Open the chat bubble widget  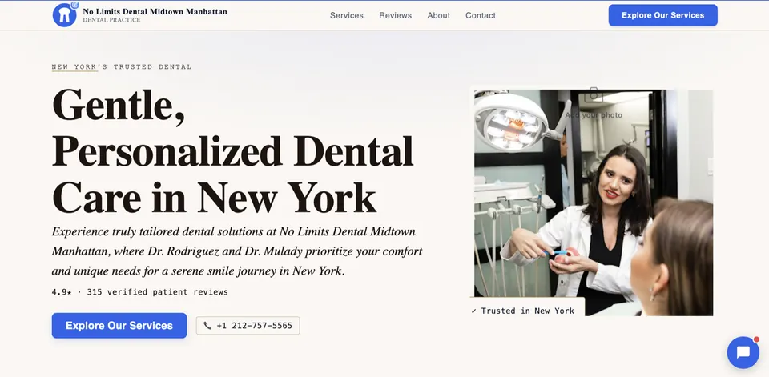[x=743, y=352]
